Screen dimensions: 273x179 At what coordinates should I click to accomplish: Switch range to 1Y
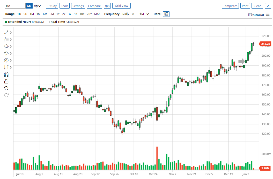point(58,14)
